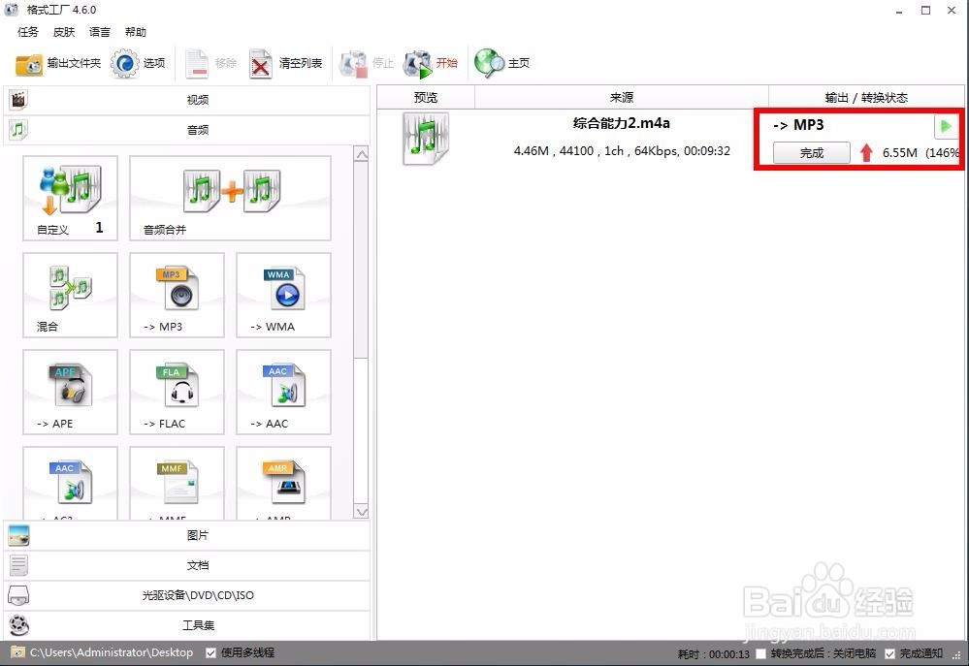Choose the 混合 mix audio tile
The width and height of the screenshot is (969, 666).
coord(70,295)
